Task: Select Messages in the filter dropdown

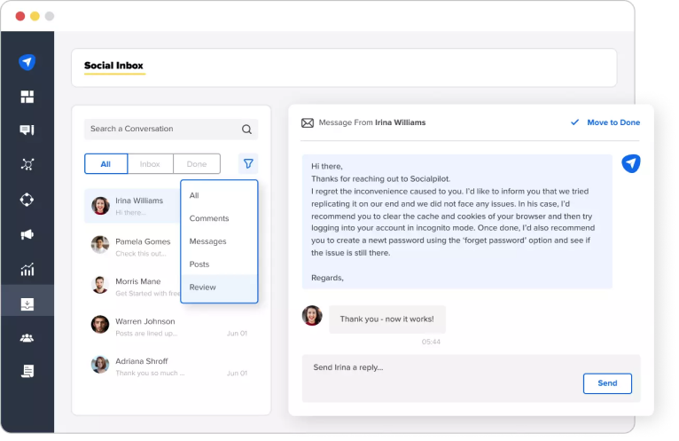Action: (x=219, y=241)
